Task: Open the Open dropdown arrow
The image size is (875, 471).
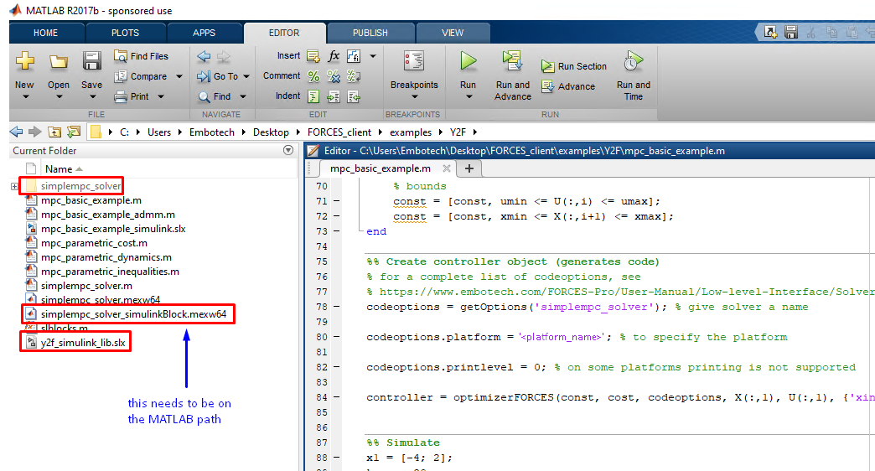Action: [59, 97]
